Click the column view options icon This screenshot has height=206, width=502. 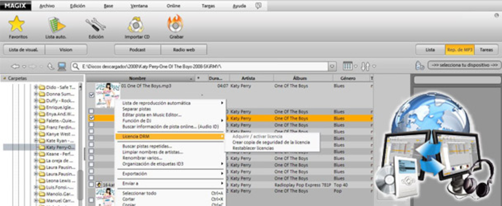point(347,66)
